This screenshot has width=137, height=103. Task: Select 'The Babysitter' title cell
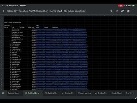[x=15, y=34]
